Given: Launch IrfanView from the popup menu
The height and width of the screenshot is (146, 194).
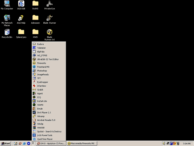Looking at the screenshot, I should 42,86.
